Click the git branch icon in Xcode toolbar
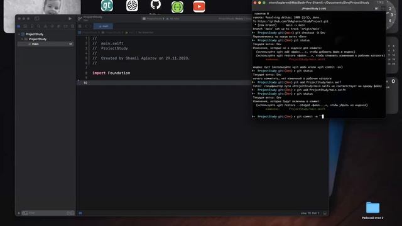 pyautogui.click(x=80, y=18)
